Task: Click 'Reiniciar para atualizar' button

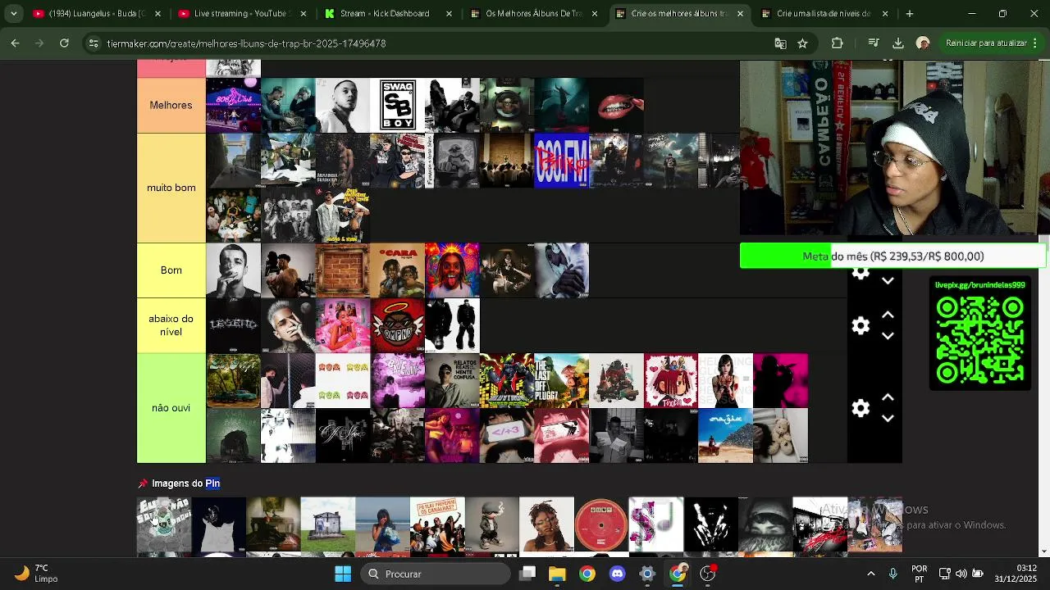Action: point(985,43)
